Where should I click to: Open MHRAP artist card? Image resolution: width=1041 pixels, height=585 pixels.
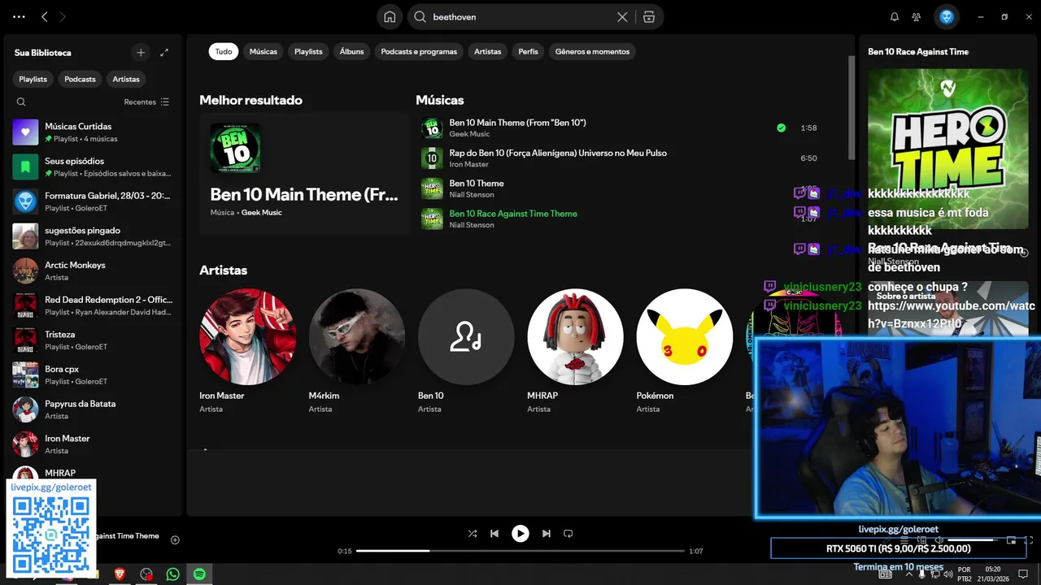575,351
